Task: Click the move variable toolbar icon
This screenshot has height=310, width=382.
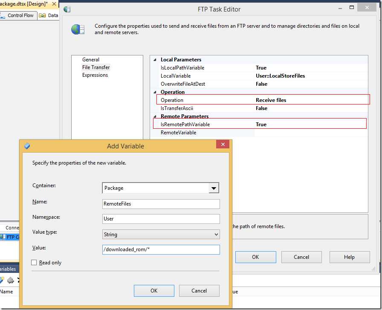Action: (11, 281)
